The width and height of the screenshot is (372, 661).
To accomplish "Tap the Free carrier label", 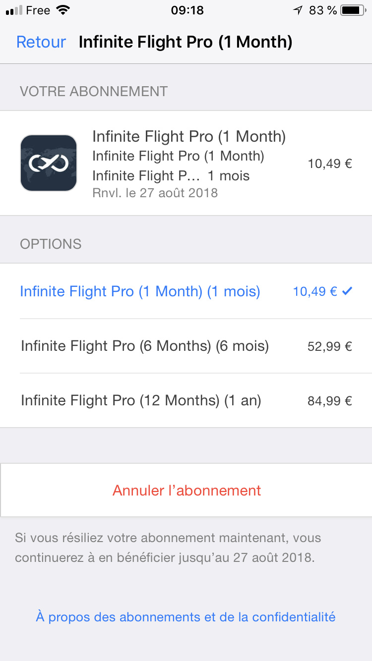I will pyautogui.click(x=38, y=10).
